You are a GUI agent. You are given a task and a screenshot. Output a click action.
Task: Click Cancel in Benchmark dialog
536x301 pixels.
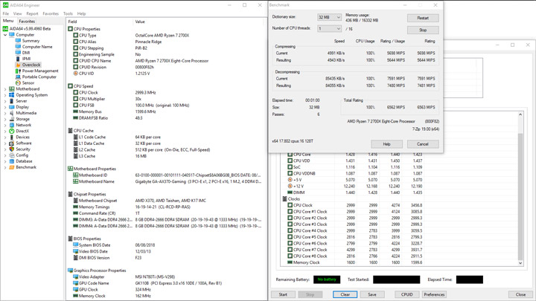coord(423,144)
